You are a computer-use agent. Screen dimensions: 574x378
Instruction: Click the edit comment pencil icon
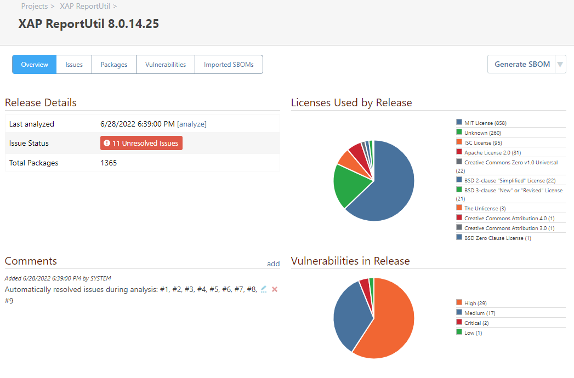(264, 289)
